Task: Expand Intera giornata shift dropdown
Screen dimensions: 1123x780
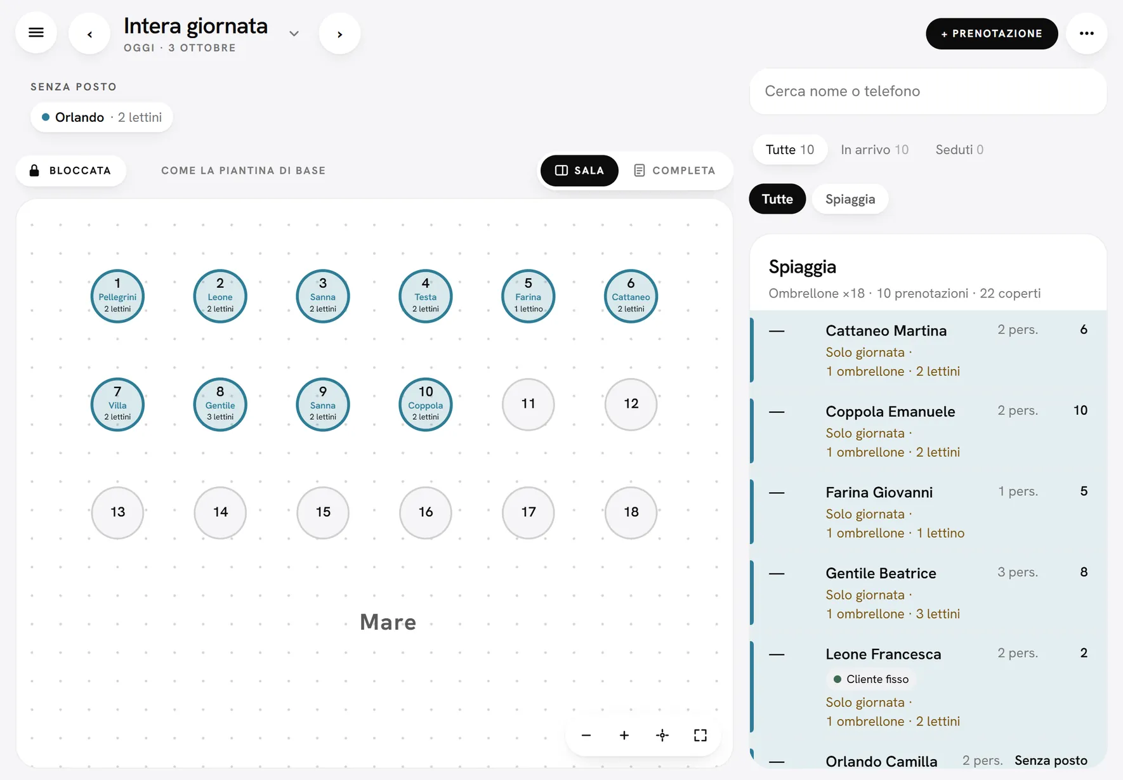Action: (294, 34)
